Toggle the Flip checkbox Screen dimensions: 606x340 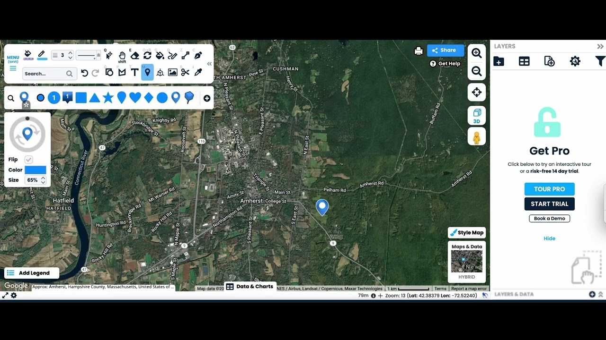[x=28, y=160]
